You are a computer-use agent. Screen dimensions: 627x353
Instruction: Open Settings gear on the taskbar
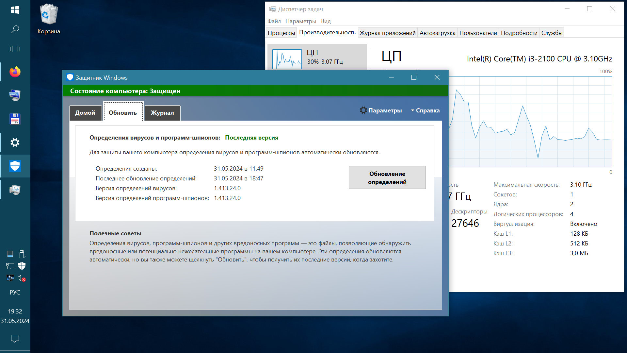[15, 143]
